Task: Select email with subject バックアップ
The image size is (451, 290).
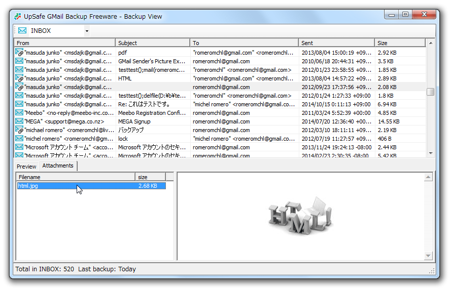Action: pos(131,130)
